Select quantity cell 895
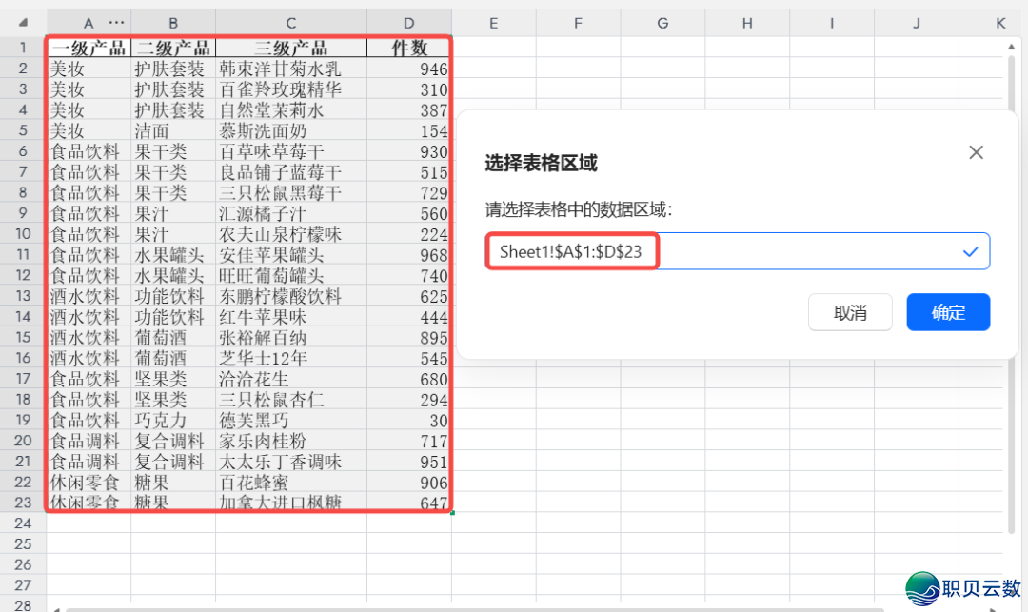Image resolution: width=1028 pixels, height=612 pixels. [409, 338]
